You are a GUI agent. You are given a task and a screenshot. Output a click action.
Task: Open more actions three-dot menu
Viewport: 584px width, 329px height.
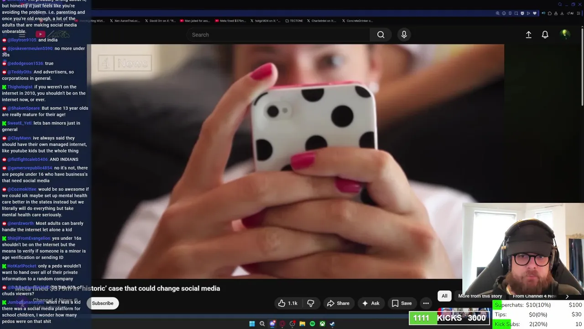[426, 303]
